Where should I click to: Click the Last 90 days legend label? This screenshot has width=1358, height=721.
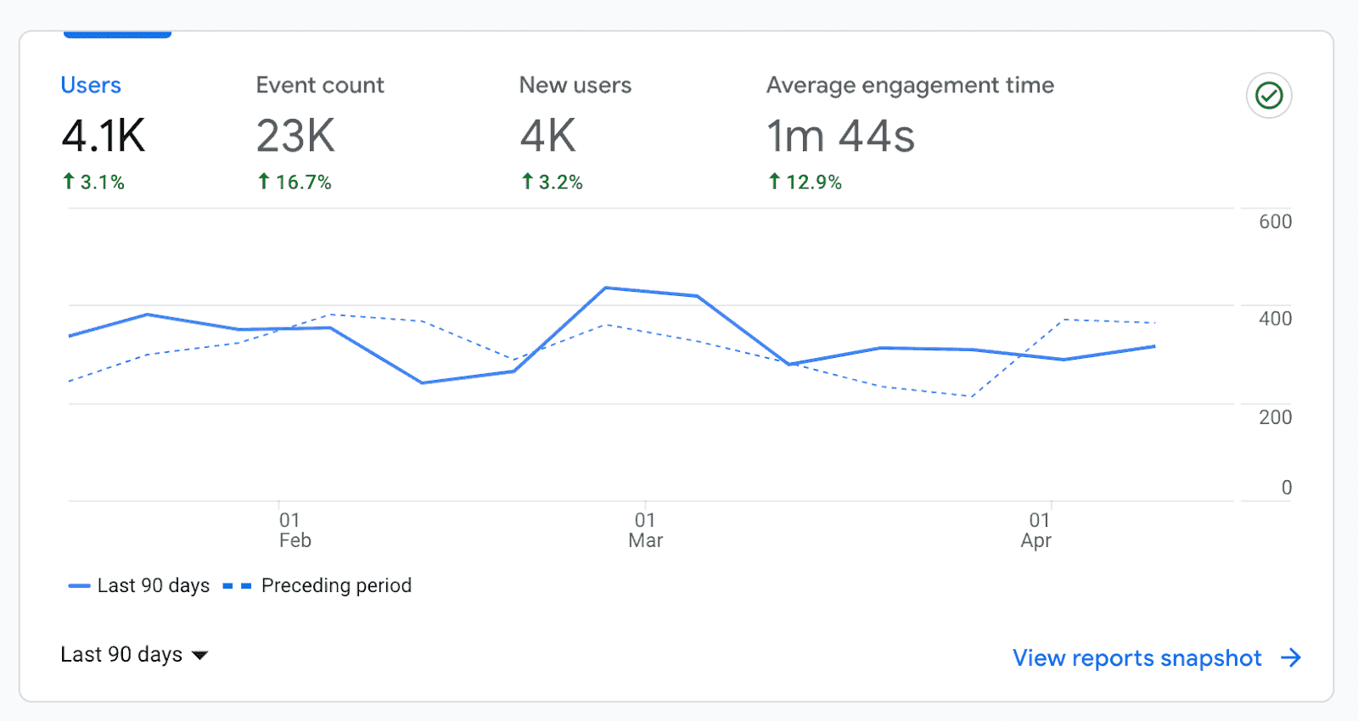153,586
